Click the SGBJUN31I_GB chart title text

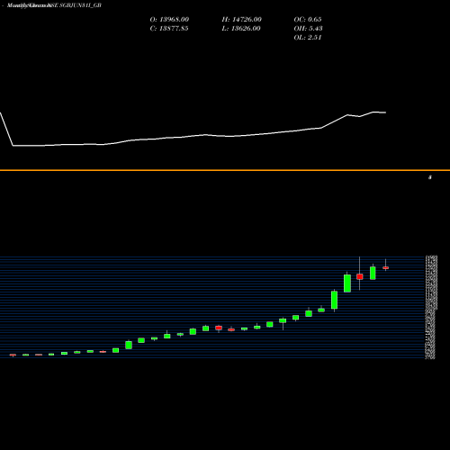(80, 5)
